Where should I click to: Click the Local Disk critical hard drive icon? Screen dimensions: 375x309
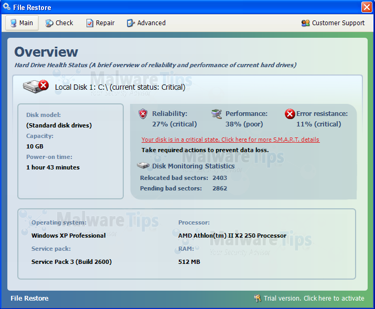pyautogui.click(x=36, y=87)
